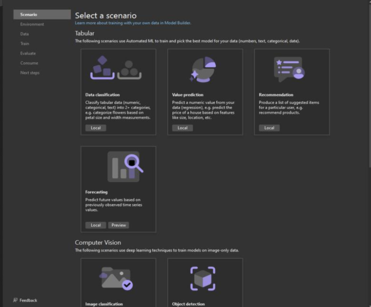Click the Recommendation chat bubble icon
The height and width of the screenshot is (307, 371).
tap(289, 68)
